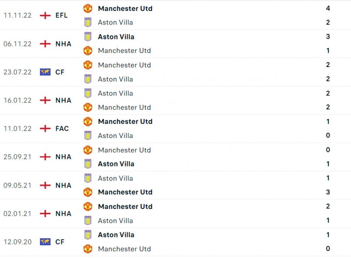Viewport: 351px width, 258px height.
Task: Open Manchester Utd from the 02.01.21 match
Action: [125, 206]
